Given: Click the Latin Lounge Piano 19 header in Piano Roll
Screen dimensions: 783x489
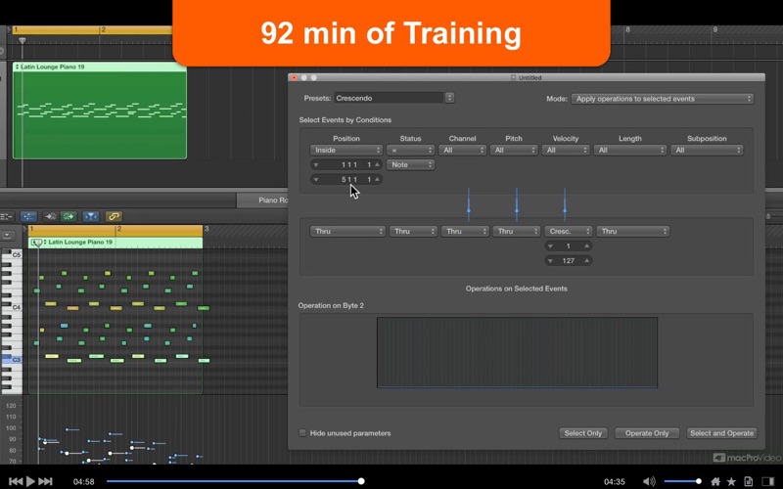Looking at the screenshot, I should [115, 243].
